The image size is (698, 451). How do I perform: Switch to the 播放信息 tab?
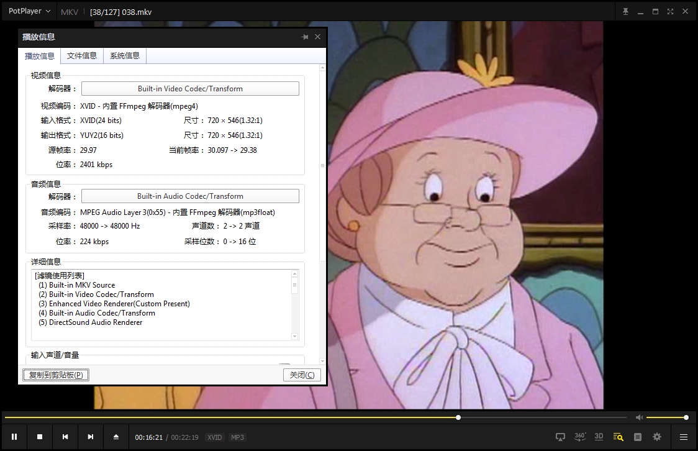(40, 56)
